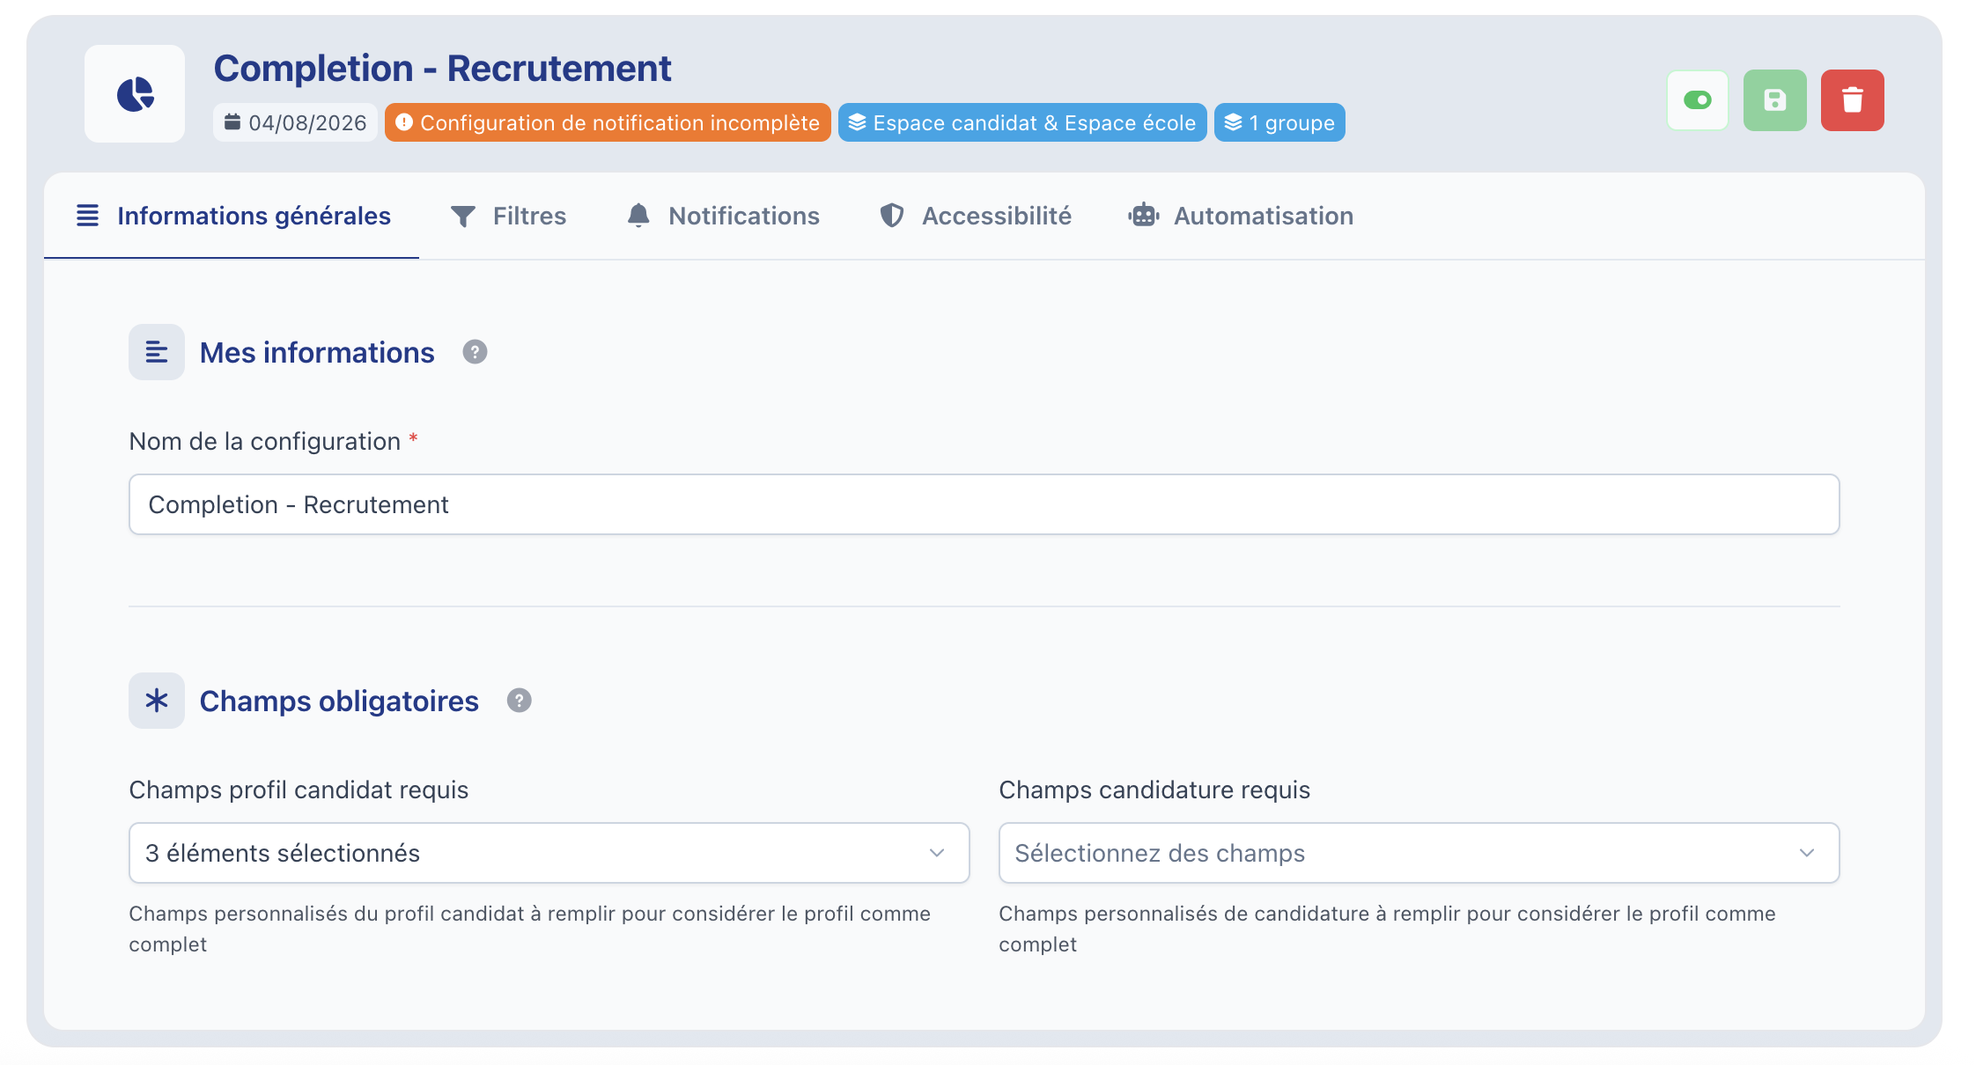This screenshot has height=1065, width=1976.
Task: Open the Champs profil candidat requis dropdown
Action: pos(549,853)
